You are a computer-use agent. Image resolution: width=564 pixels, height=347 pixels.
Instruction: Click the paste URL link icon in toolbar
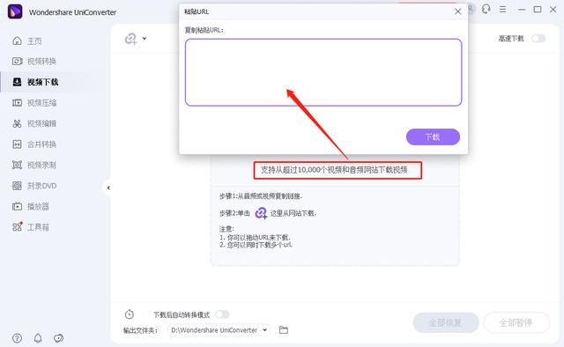[130, 39]
